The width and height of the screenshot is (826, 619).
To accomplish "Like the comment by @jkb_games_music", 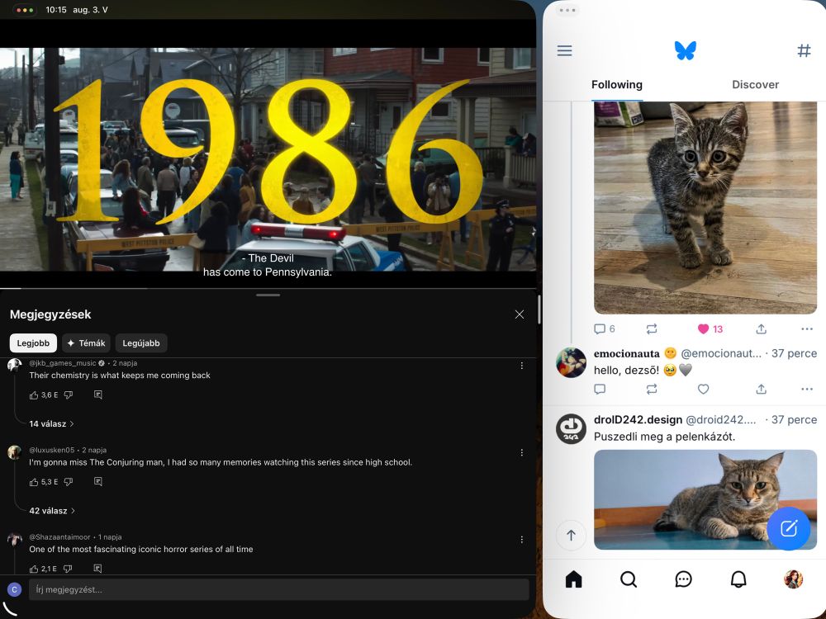I will click(x=34, y=395).
